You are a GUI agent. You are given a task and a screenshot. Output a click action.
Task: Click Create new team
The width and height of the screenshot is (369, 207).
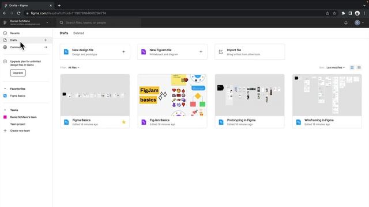click(x=20, y=131)
